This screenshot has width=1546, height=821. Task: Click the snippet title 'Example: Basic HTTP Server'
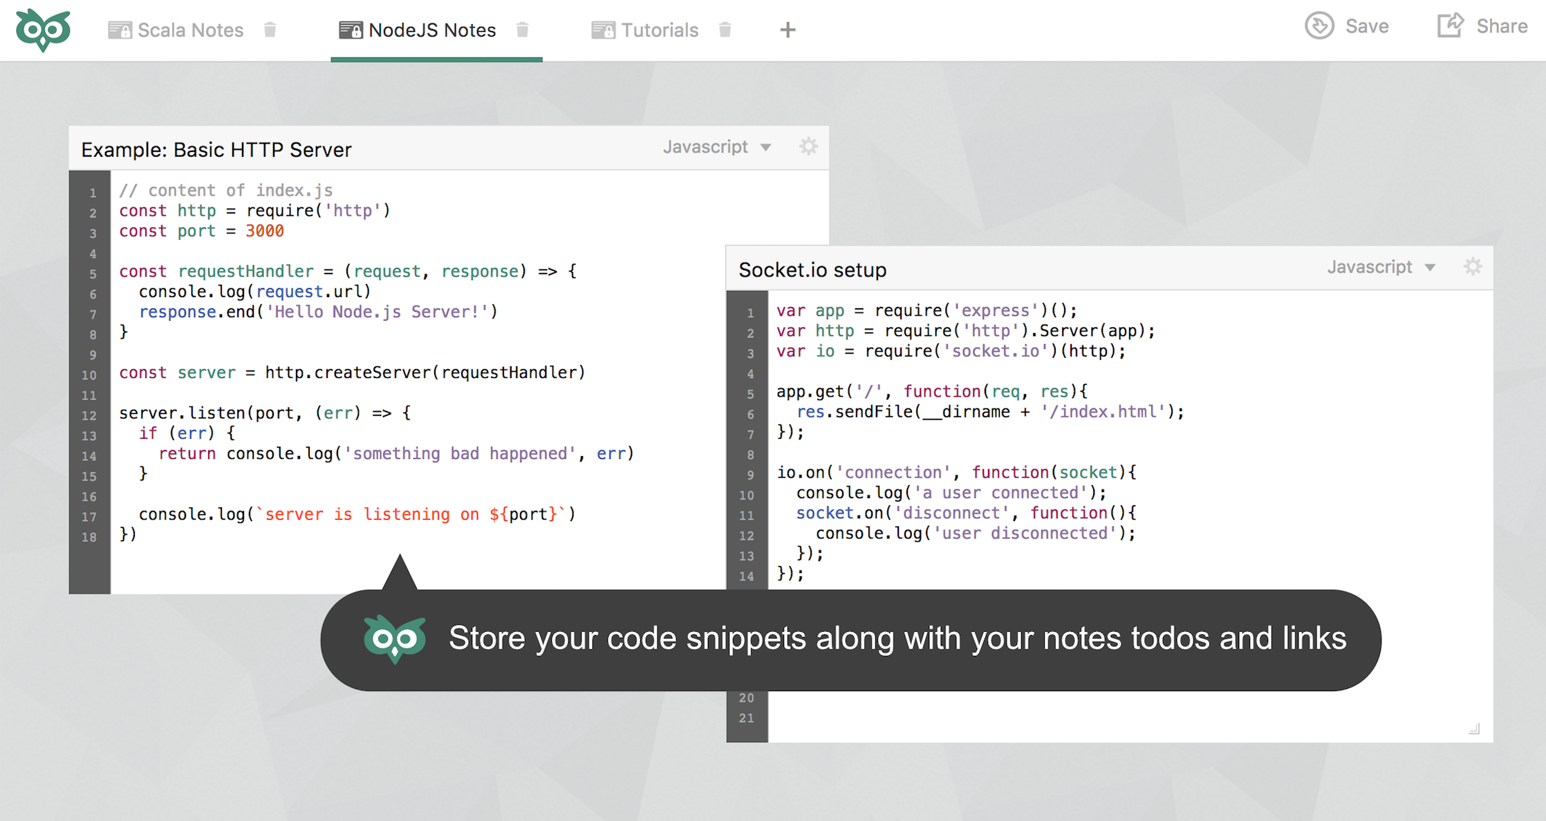[216, 149]
